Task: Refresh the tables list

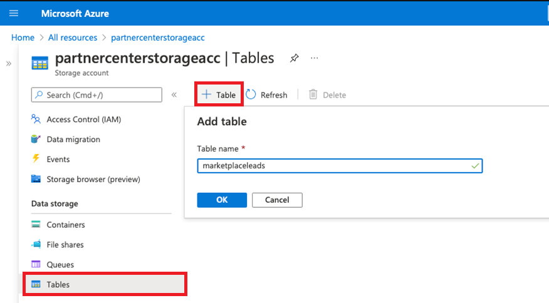Action: tap(266, 95)
